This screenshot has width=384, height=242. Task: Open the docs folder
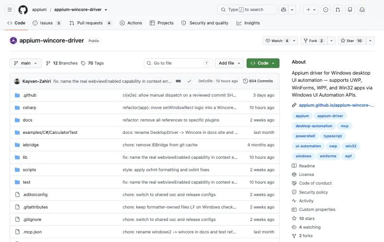point(27,120)
